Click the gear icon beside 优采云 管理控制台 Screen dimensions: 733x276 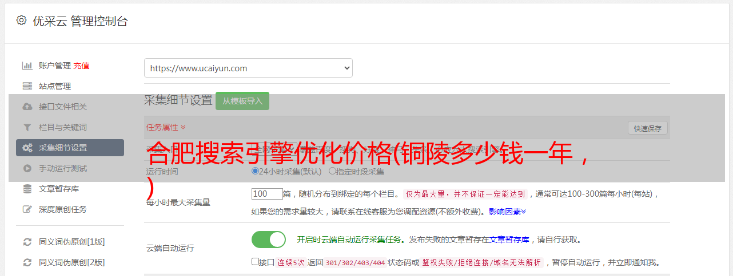coord(21,21)
